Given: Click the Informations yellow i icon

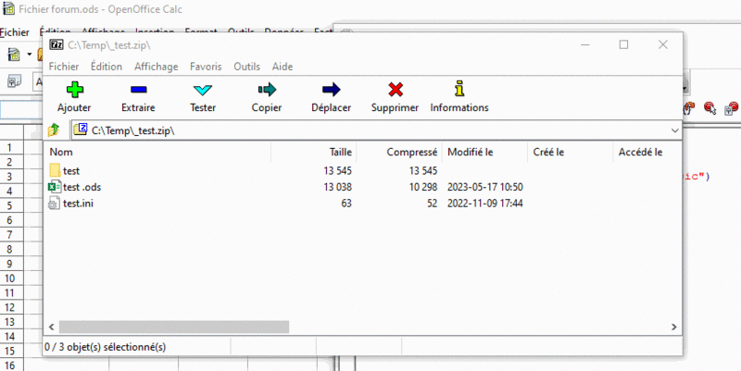Looking at the screenshot, I should pos(458,89).
